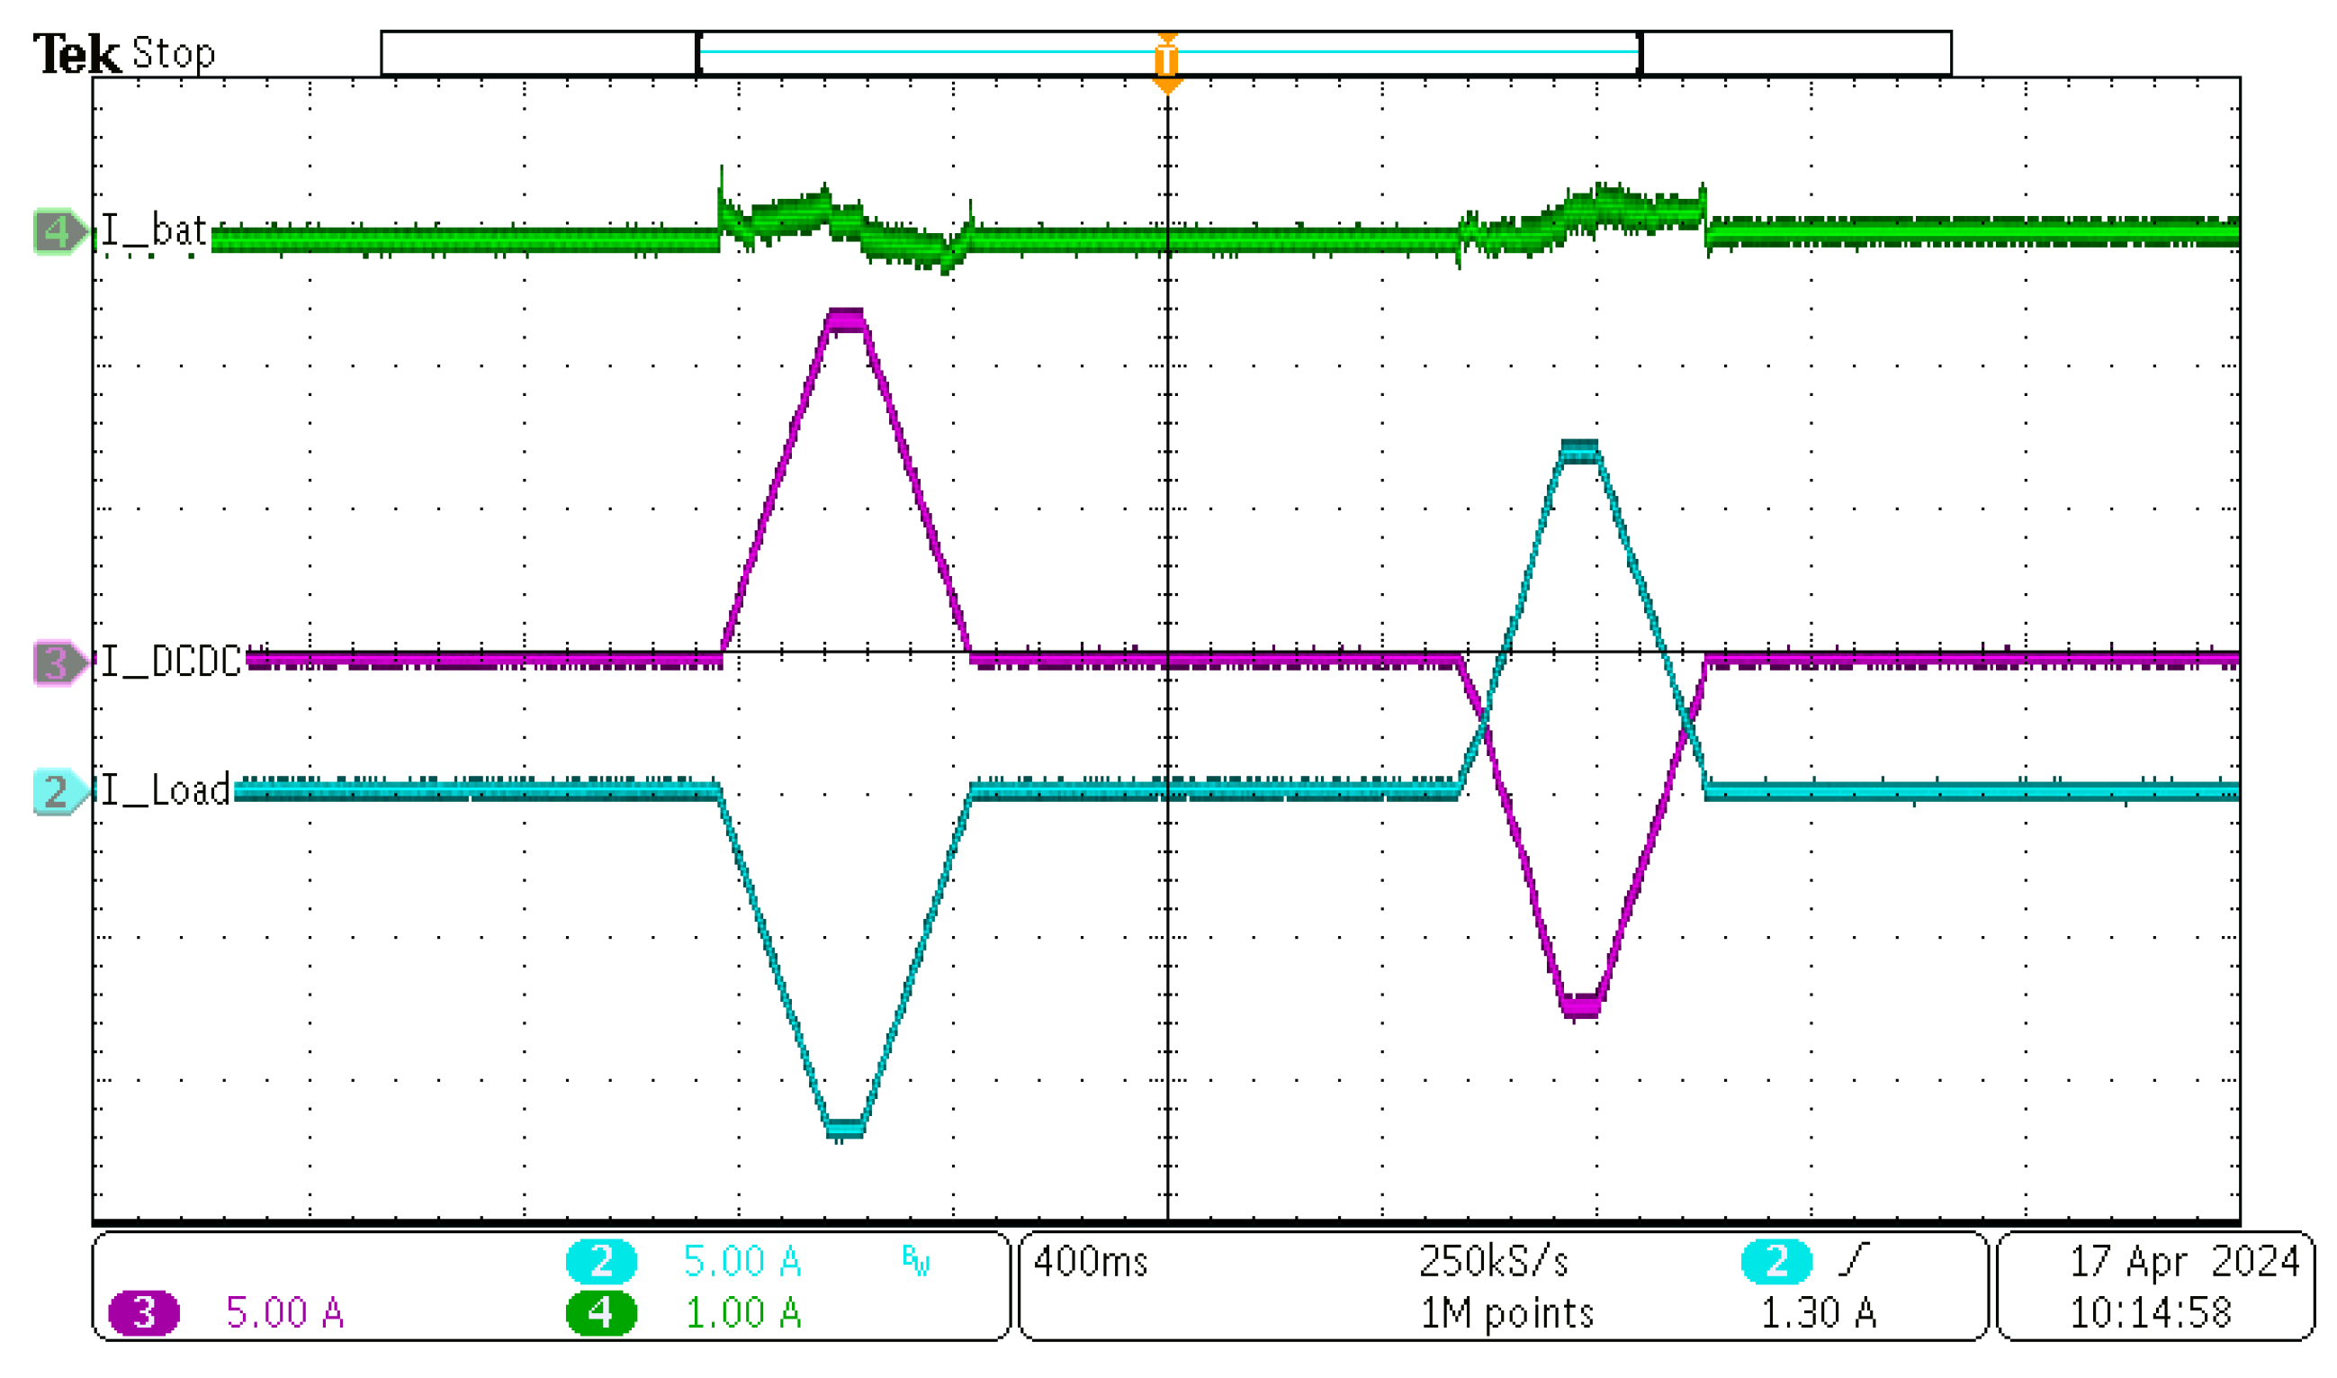Click the channel 3 badge showing 5.00 A
Viewport: 2337px width, 1378px height.
(x=147, y=1316)
